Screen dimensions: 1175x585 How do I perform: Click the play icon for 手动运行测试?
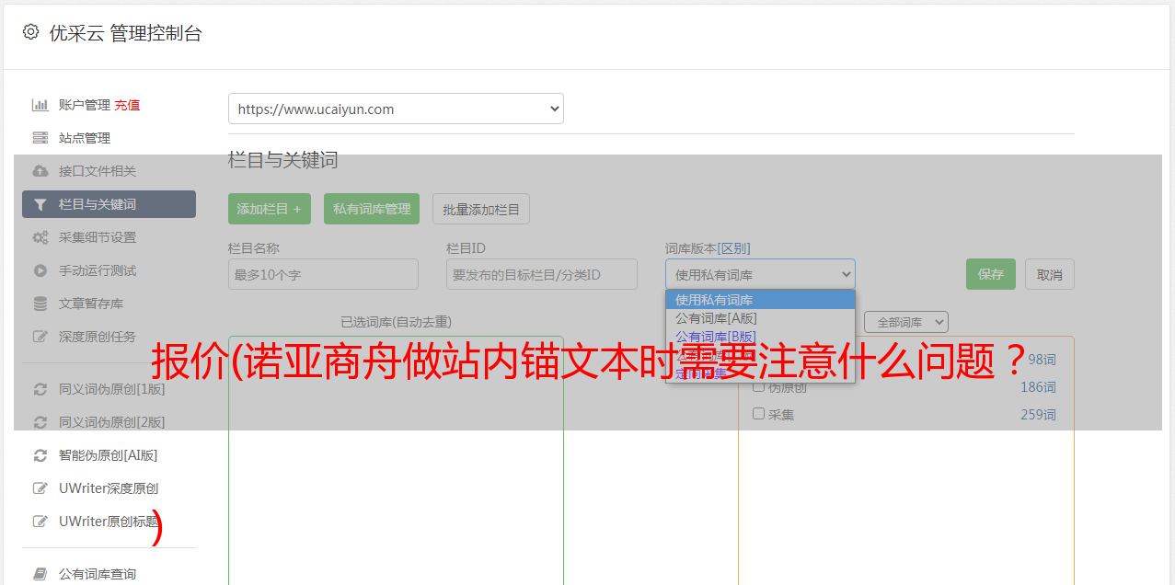click(40, 270)
